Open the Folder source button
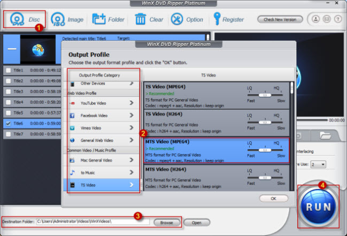The height and width of the screenshot is (236, 347). click(108, 19)
